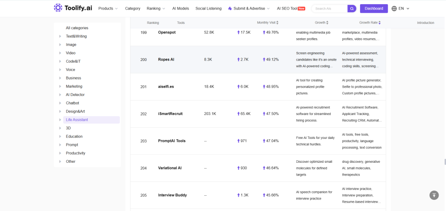Sort by Growth Rate arrows icon

[x=380, y=23]
